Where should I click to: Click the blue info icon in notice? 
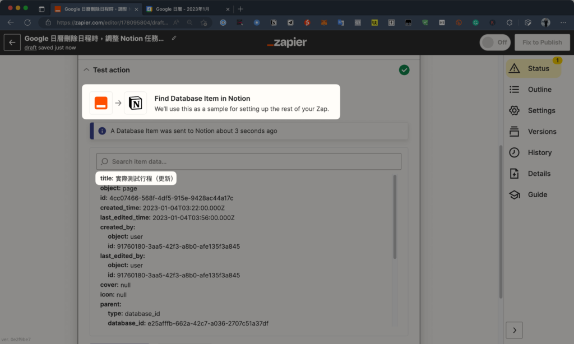pos(102,131)
